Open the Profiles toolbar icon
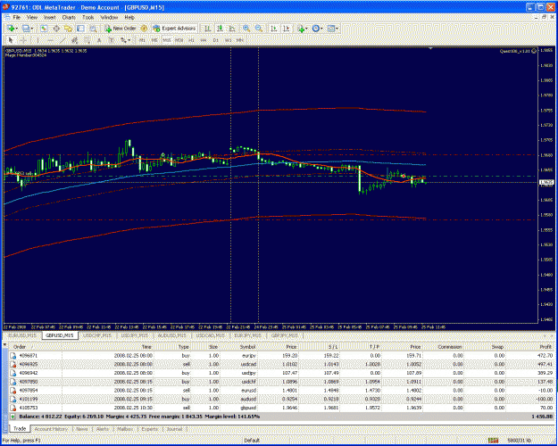This screenshot has width=558, height=446. 26,29
